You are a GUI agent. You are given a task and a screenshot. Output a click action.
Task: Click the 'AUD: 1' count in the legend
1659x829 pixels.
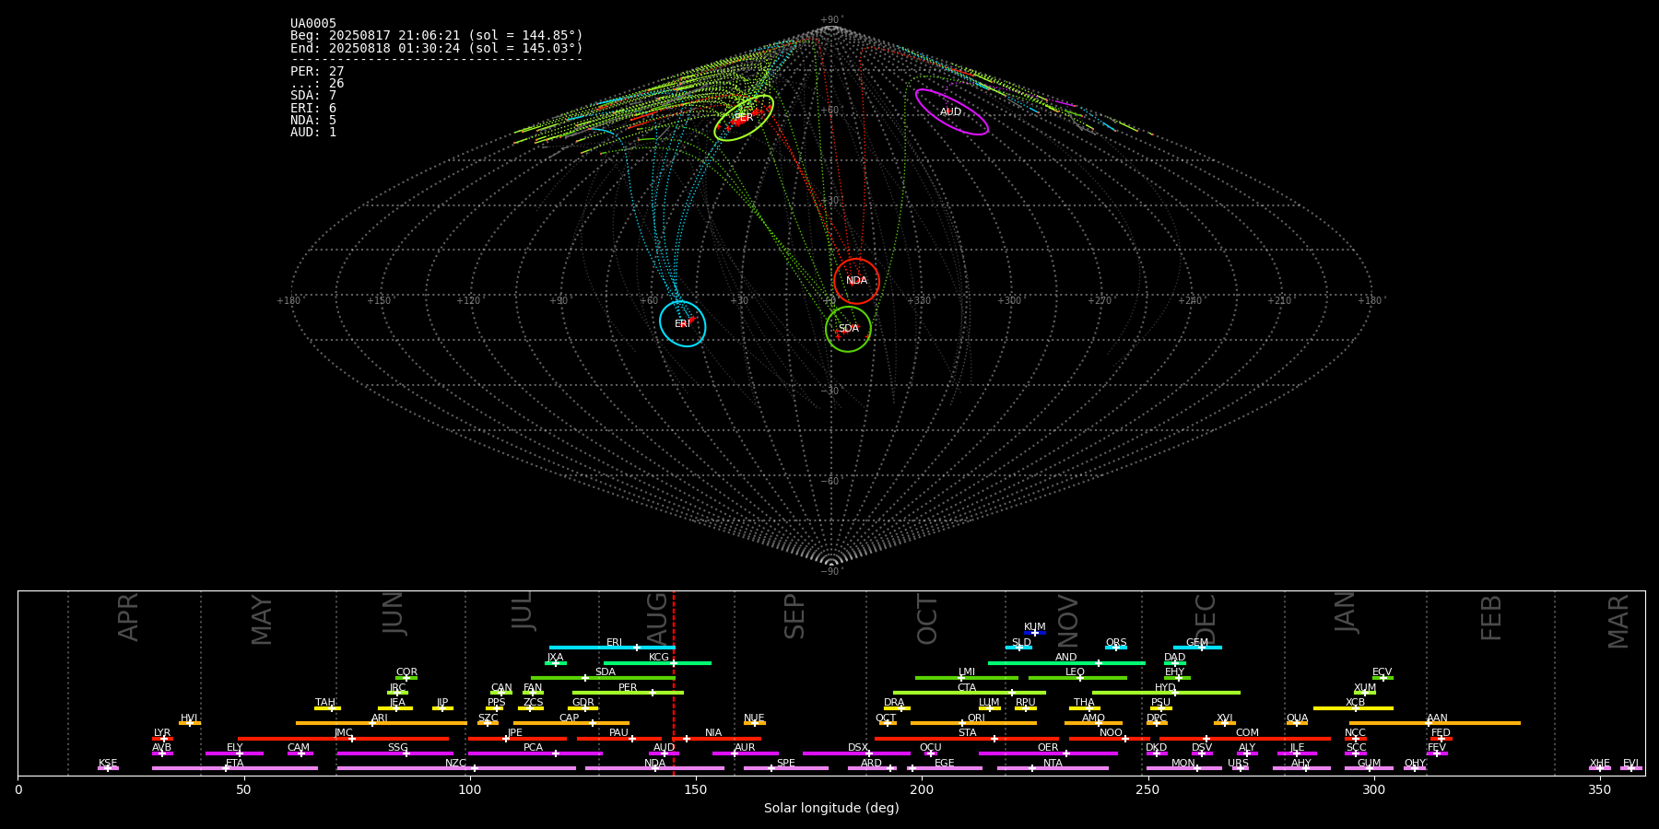[313, 133]
